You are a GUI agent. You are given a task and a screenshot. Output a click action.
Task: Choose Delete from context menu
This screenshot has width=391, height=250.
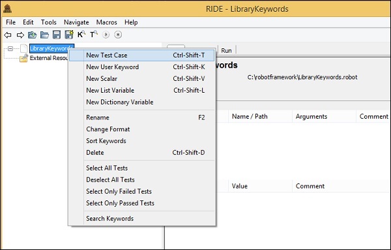141,153
